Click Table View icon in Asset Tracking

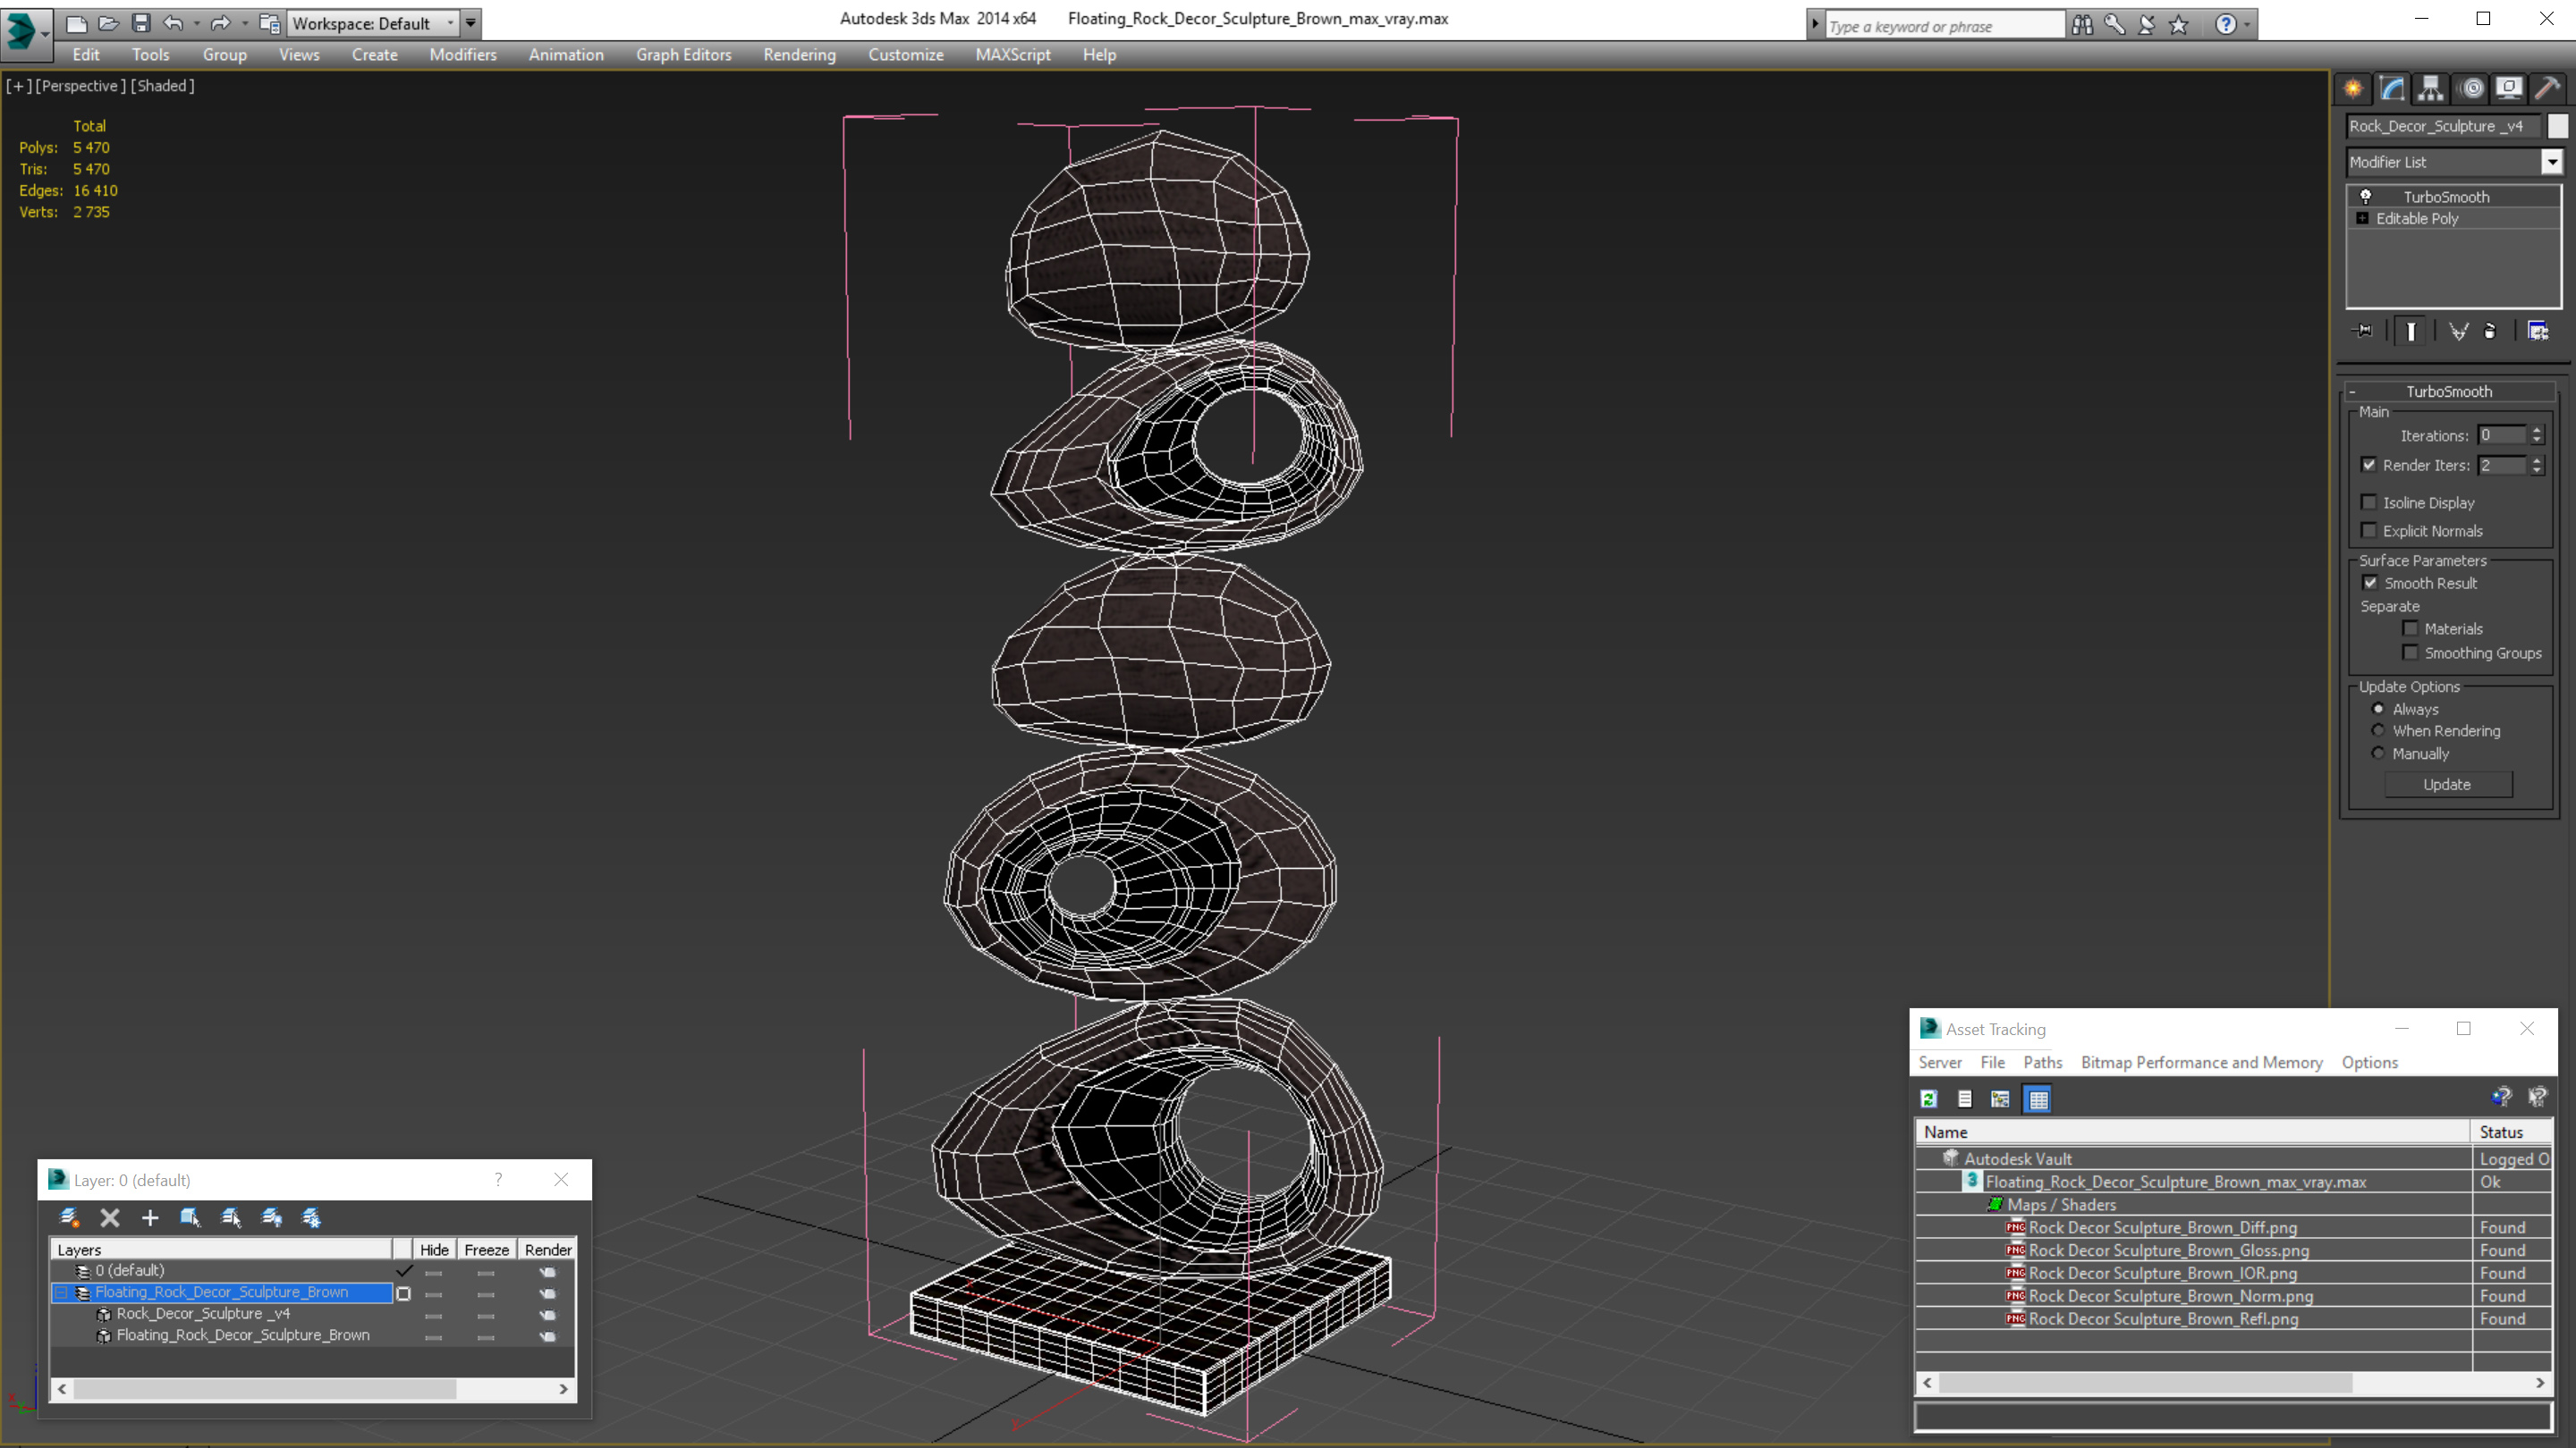(x=2037, y=1099)
